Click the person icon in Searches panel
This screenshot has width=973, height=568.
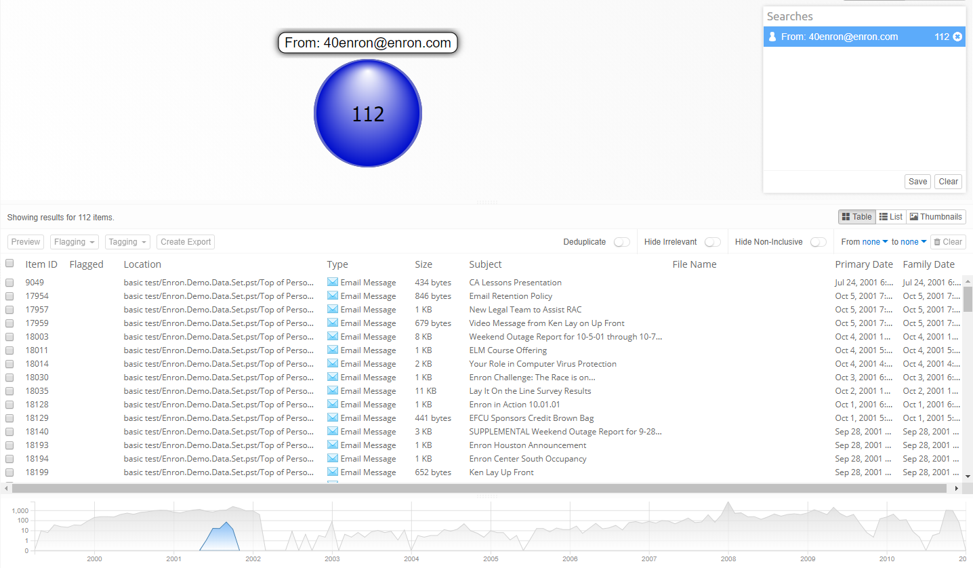point(772,37)
